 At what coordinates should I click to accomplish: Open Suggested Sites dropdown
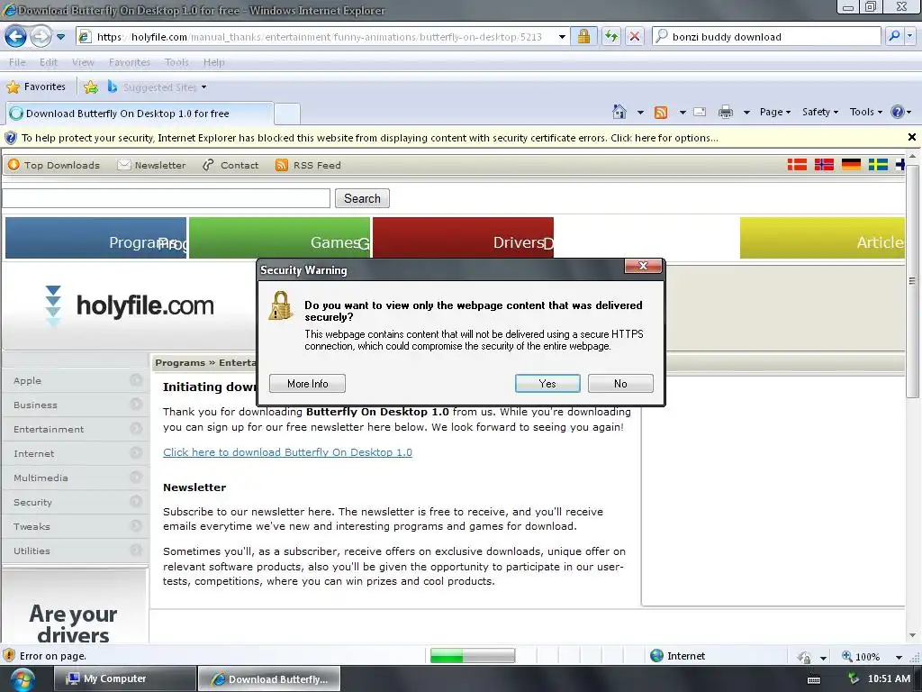[158, 87]
